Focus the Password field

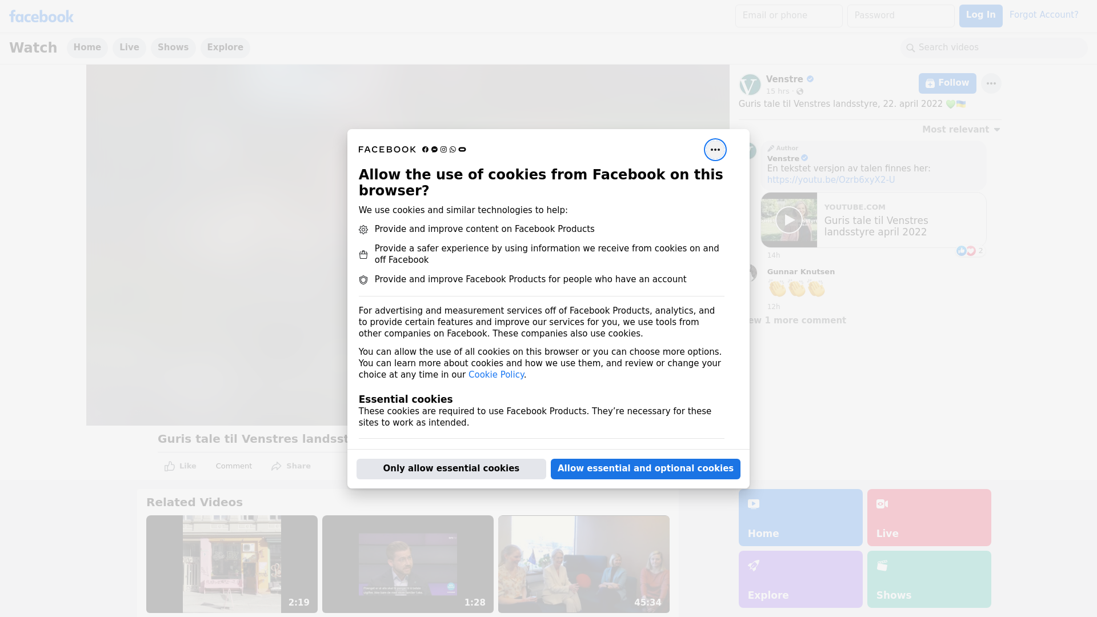point(900,16)
